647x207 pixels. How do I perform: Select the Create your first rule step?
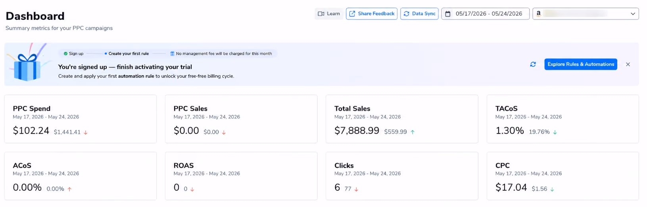tap(127, 54)
